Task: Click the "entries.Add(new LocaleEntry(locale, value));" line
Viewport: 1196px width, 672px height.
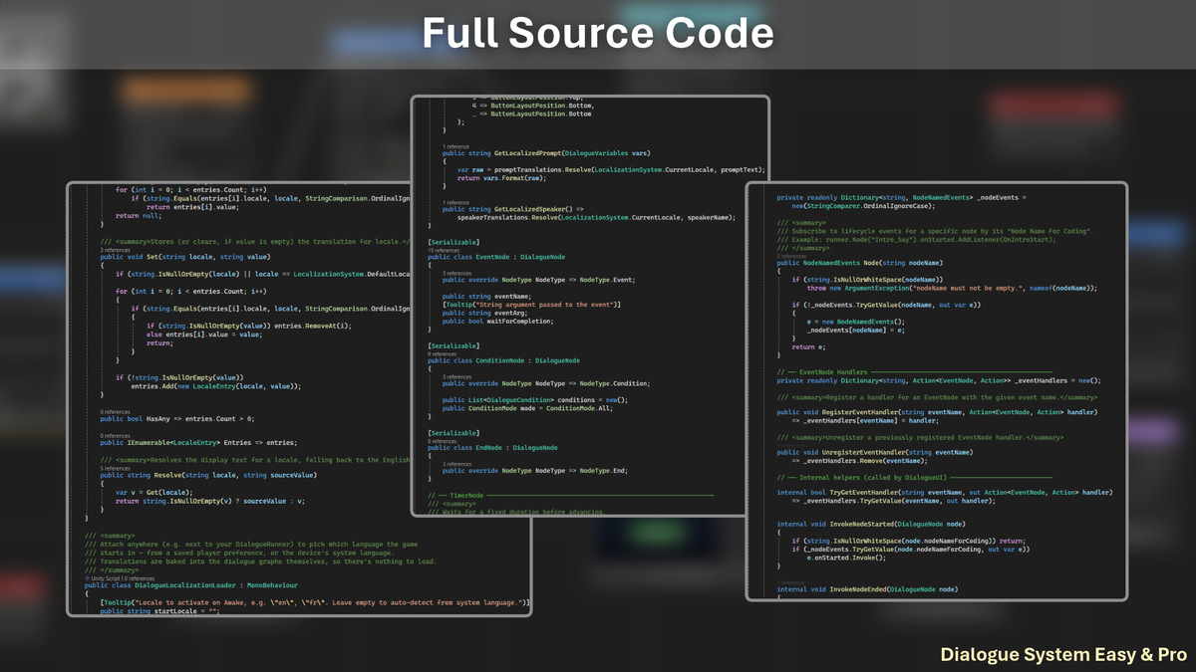Action: (x=215, y=385)
